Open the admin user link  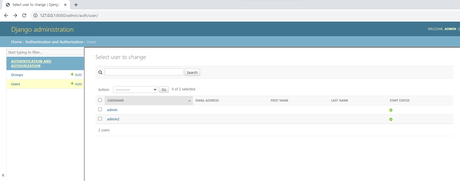pyautogui.click(x=112, y=110)
